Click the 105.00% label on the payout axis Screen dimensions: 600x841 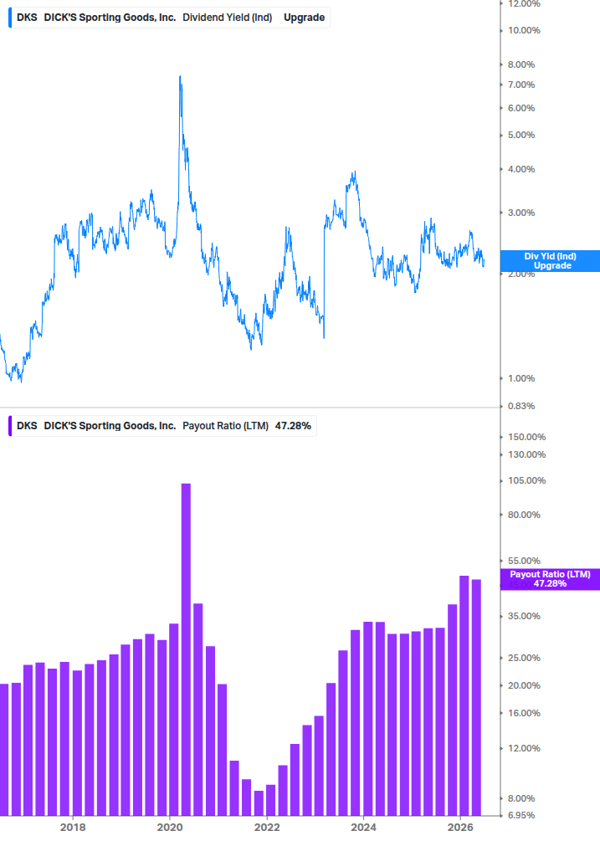[526, 480]
